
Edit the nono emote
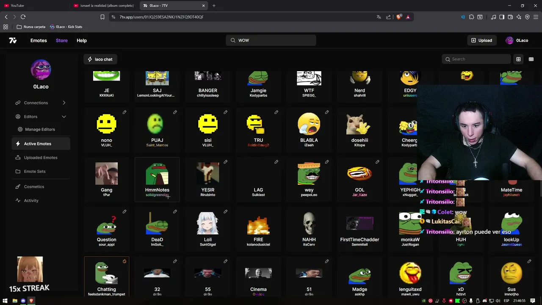[124, 112]
